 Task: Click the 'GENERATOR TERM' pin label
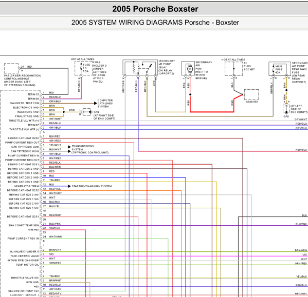click(26, 186)
